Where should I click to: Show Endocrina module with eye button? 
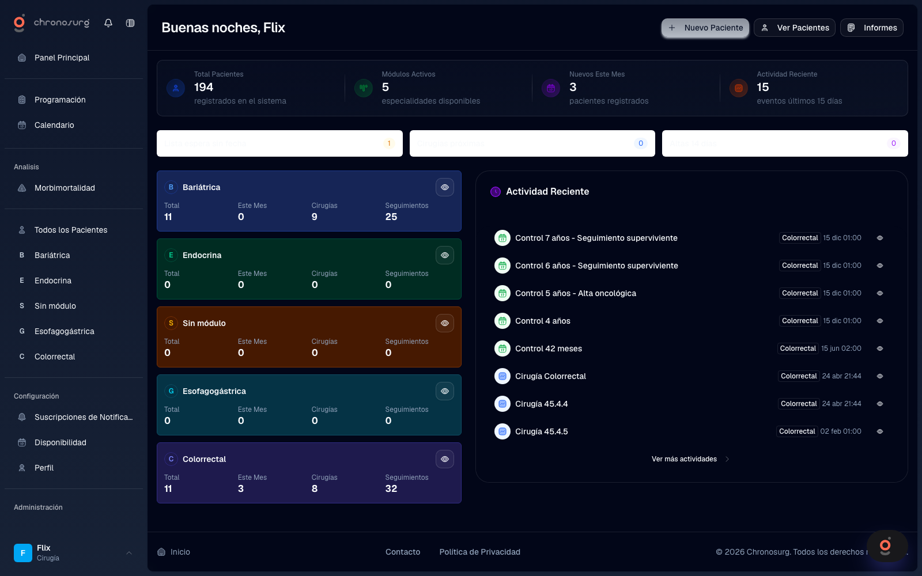coord(445,255)
